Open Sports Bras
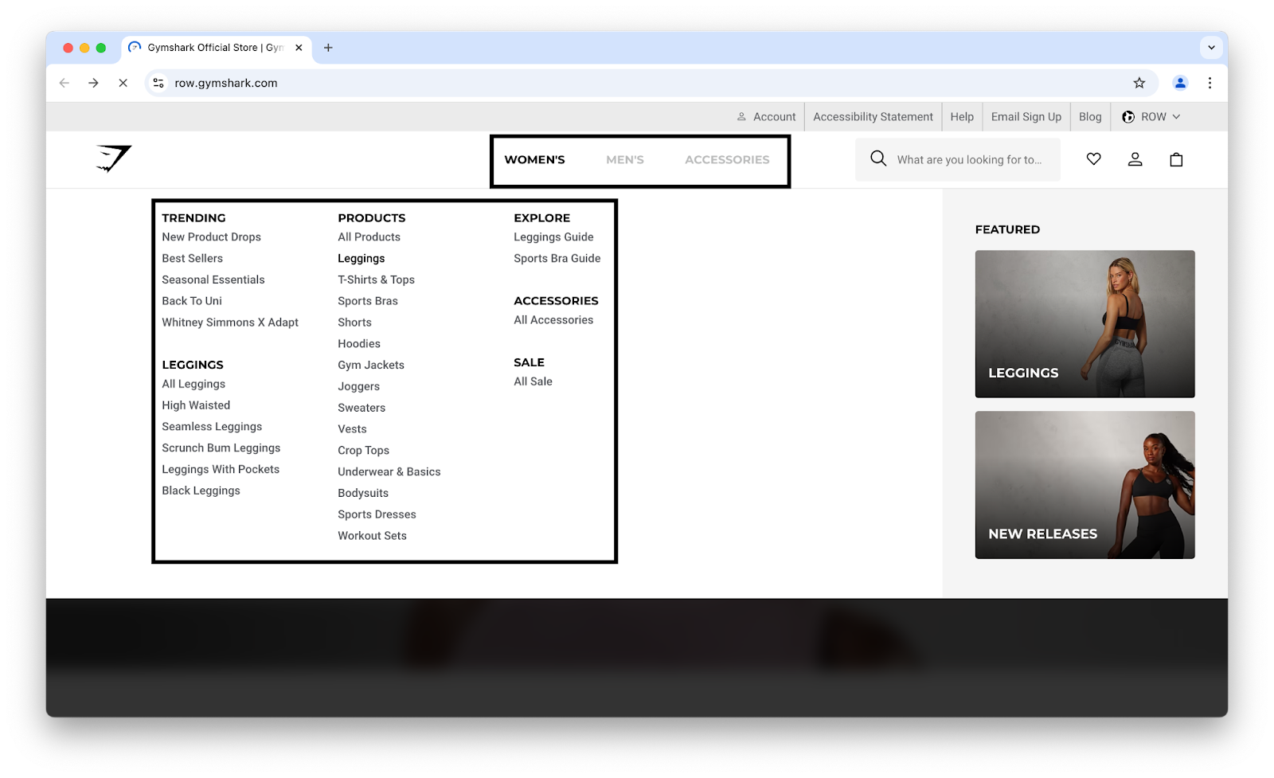This screenshot has height=778, width=1274. (367, 301)
